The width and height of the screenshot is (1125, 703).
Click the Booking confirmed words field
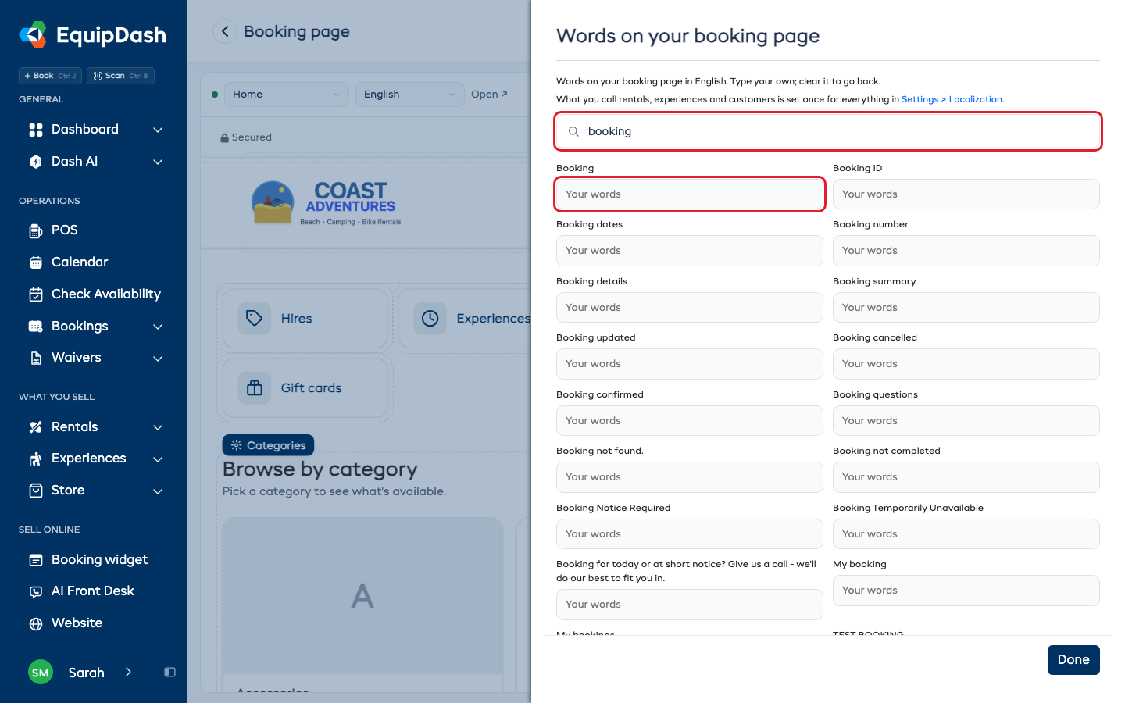(690, 421)
